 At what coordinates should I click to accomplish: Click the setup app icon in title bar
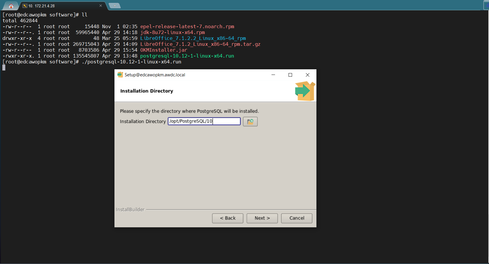(x=120, y=75)
